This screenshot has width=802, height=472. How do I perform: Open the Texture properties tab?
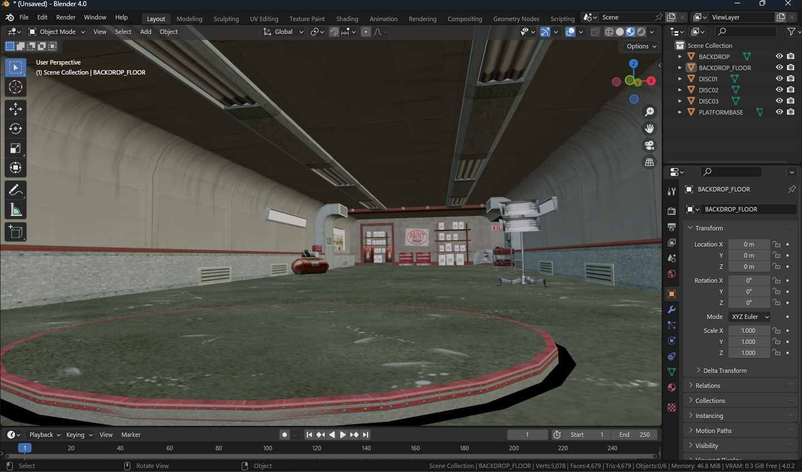[x=672, y=407]
